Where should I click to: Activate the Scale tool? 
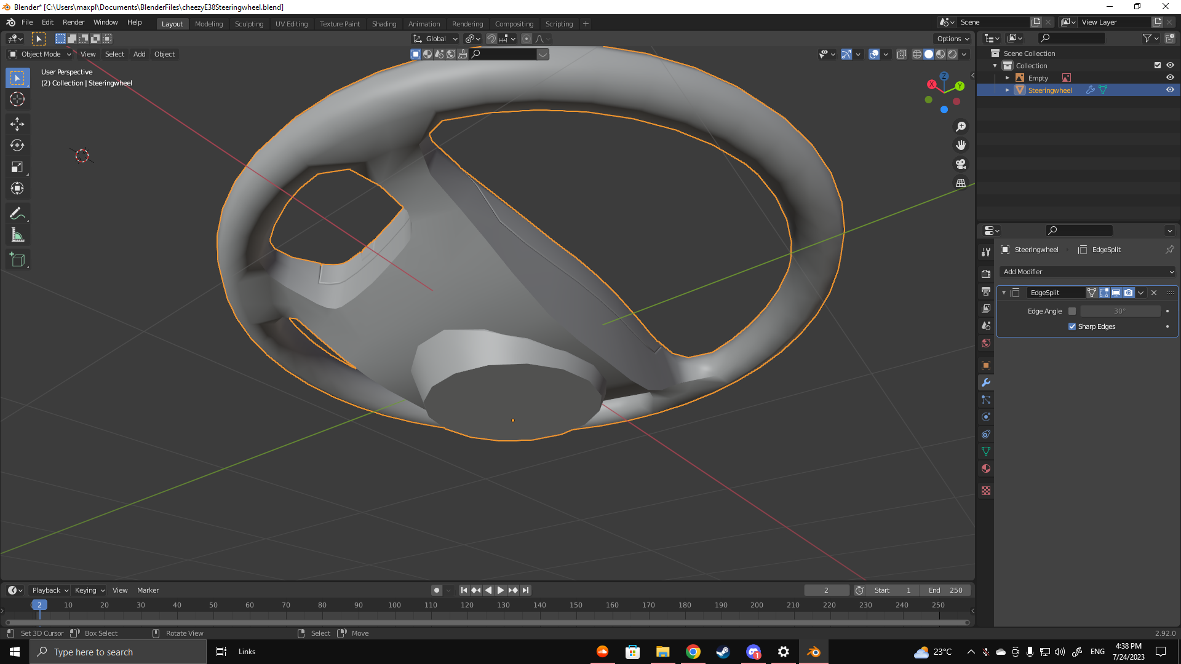17,167
